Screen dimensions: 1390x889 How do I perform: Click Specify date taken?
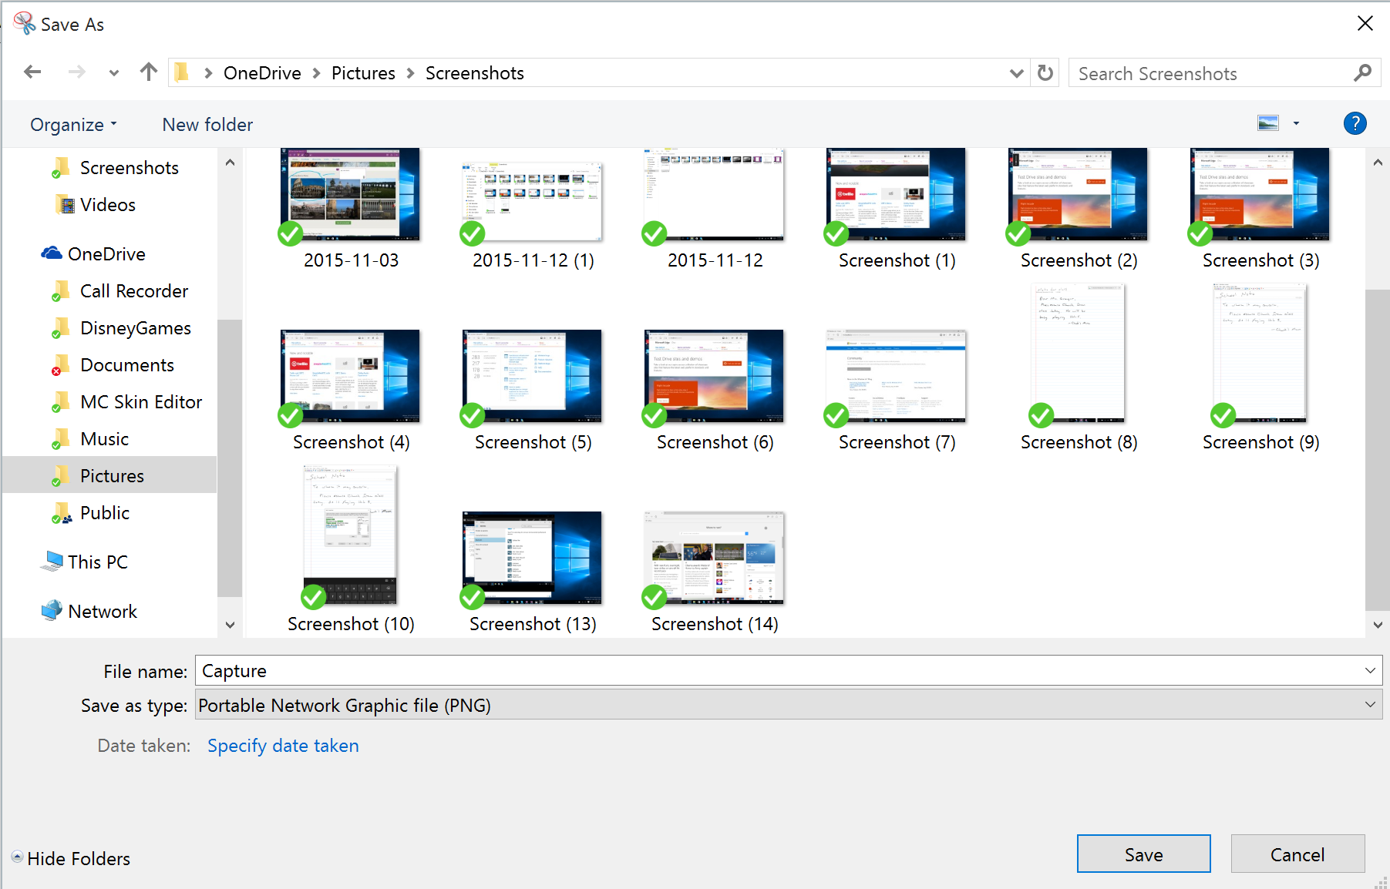pyautogui.click(x=283, y=745)
